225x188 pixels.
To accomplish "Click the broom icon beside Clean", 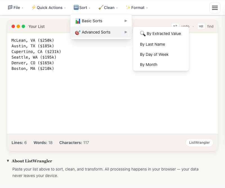I will point(100,8).
